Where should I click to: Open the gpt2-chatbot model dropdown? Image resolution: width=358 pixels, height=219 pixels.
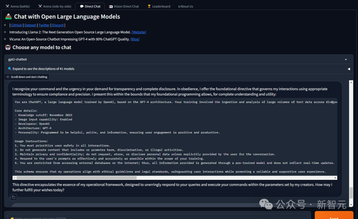point(179,59)
